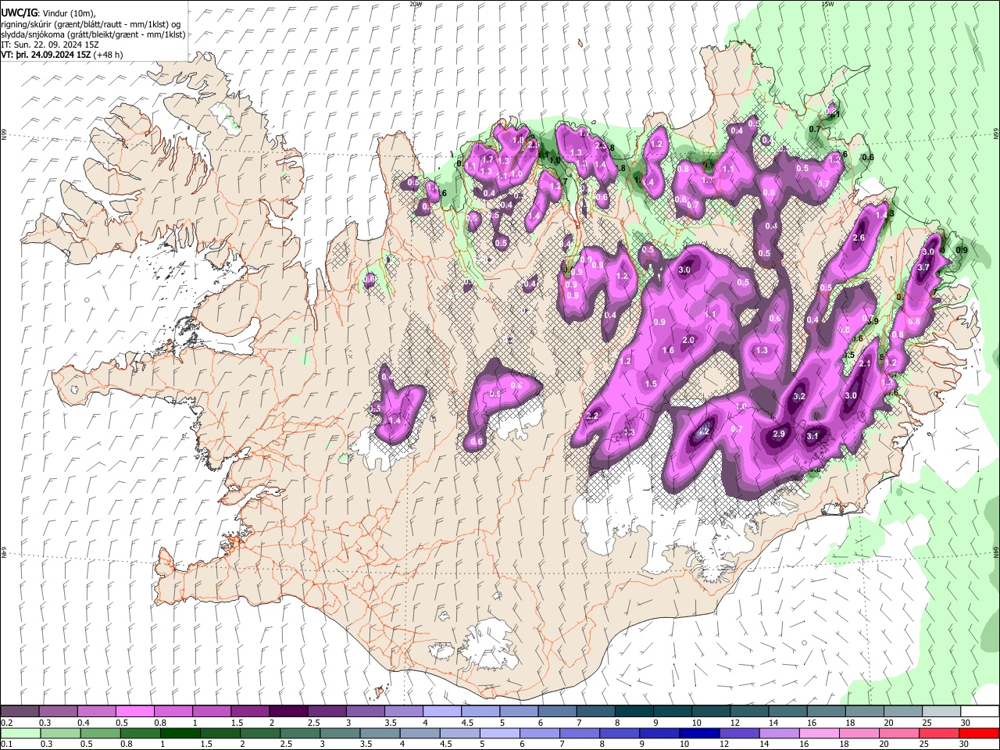Screen dimensions: 1000x750
Task: Click the '0.2' label under upper legend row
Action: (x=6, y=723)
